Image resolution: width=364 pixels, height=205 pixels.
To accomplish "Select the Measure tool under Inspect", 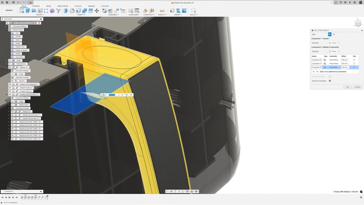I will click(162, 11).
